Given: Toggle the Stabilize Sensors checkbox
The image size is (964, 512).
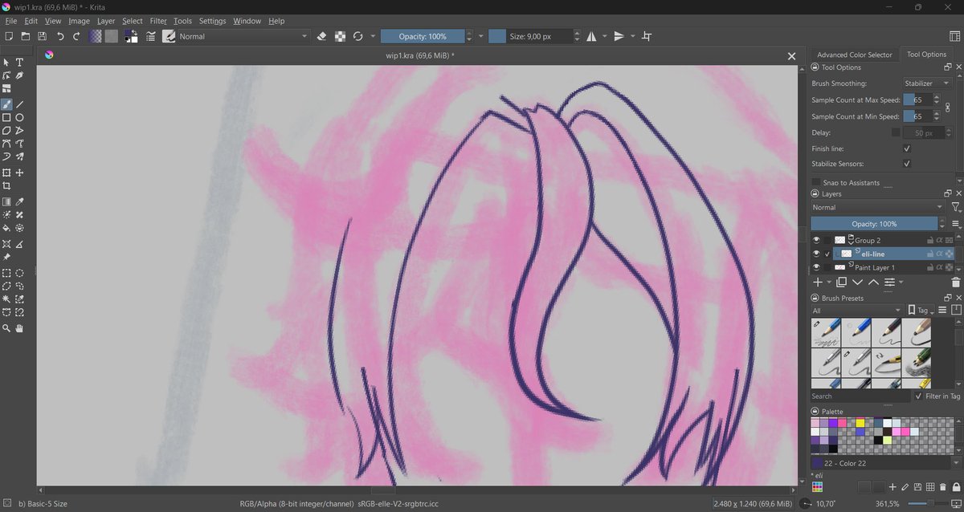Looking at the screenshot, I should pos(907,164).
